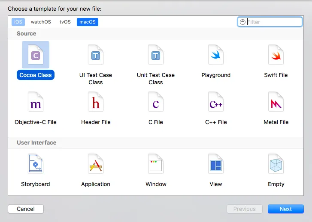The width and height of the screenshot is (312, 222).
Task: Open the filter options magnifier icon
Action: pyautogui.click(x=242, y=22)
